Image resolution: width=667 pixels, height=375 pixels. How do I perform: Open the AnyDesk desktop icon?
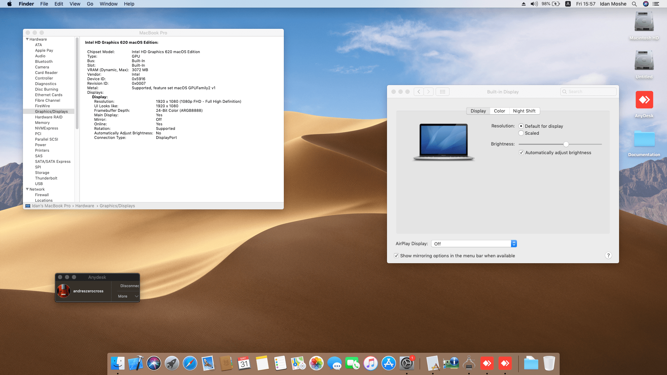[644, 100]
